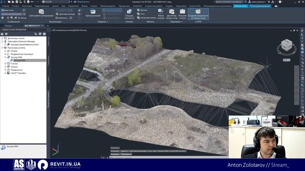Switch to the Начало document tab

[x=9, y=26]
